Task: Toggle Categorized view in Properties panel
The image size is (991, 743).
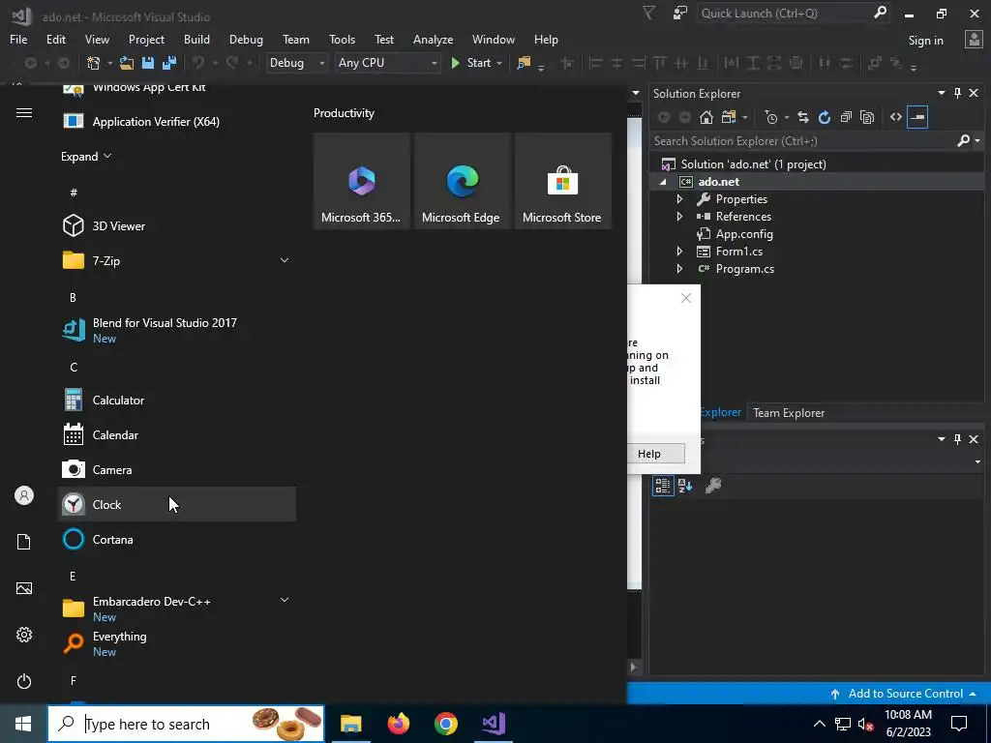Action: click(x=662, y=486)
